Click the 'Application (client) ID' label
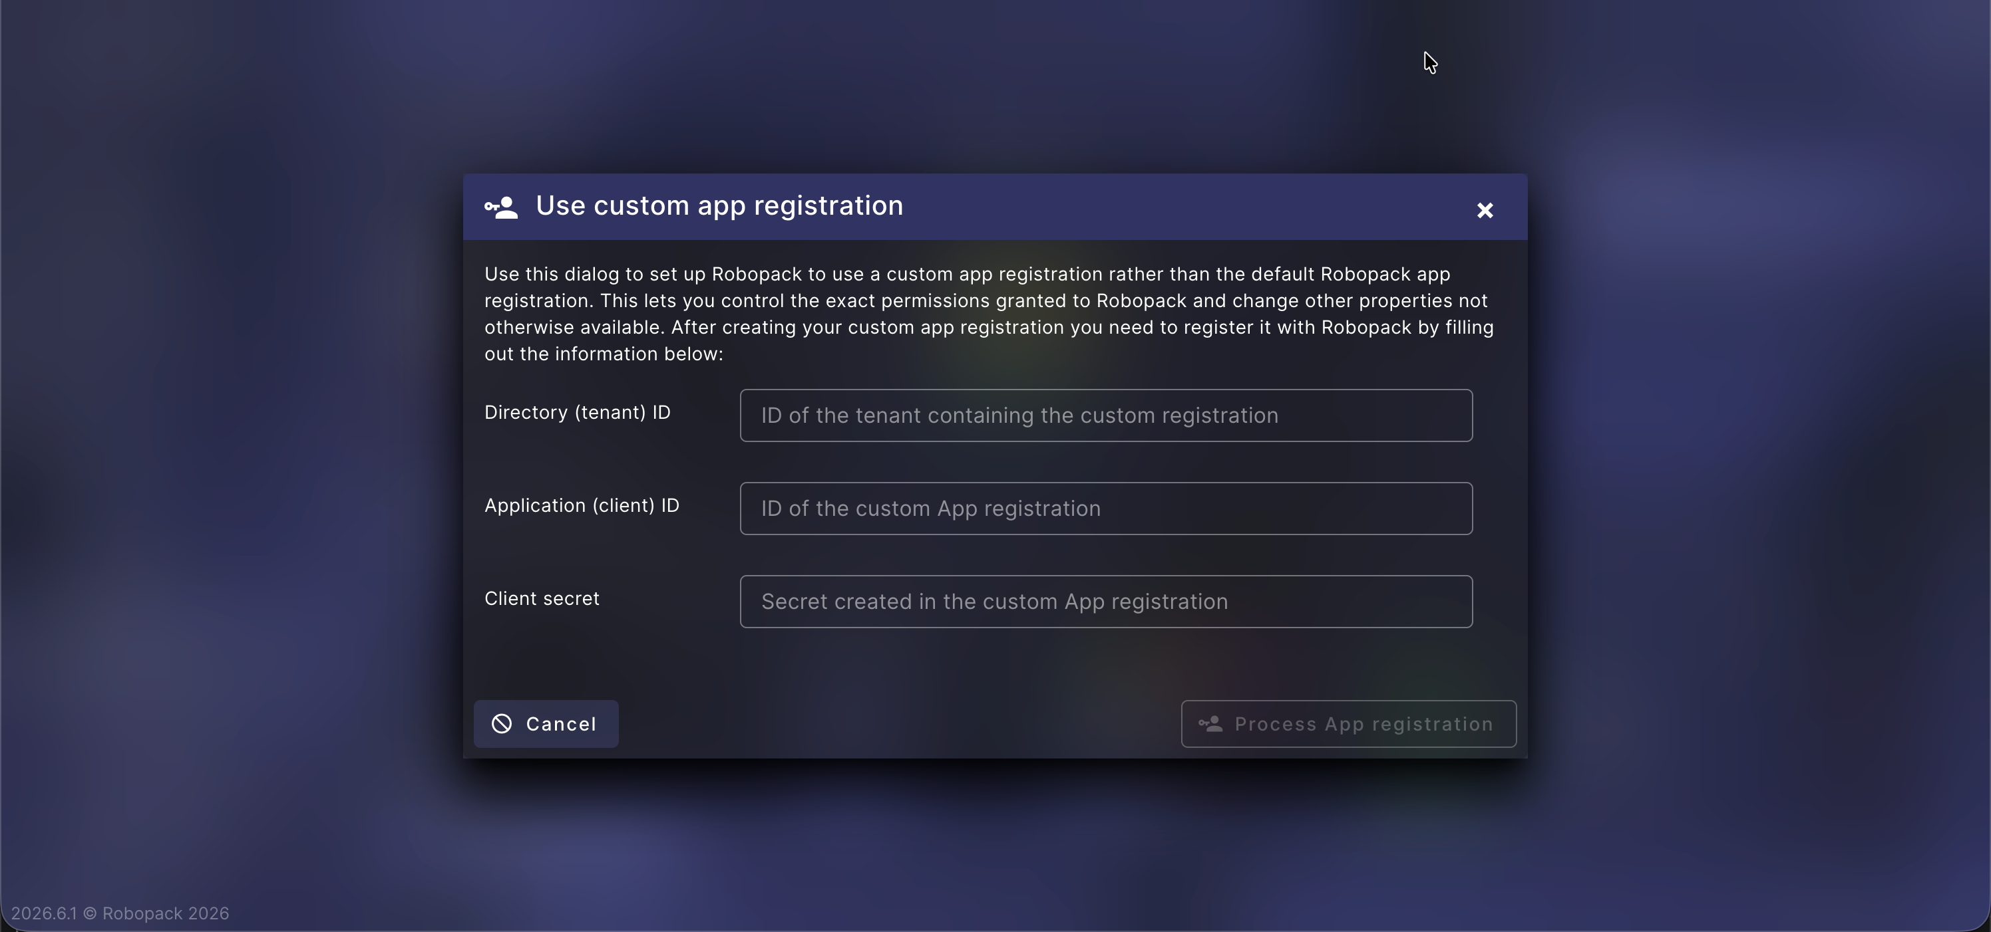Viewport: 1991px width, 932px height. click(581, 505)
